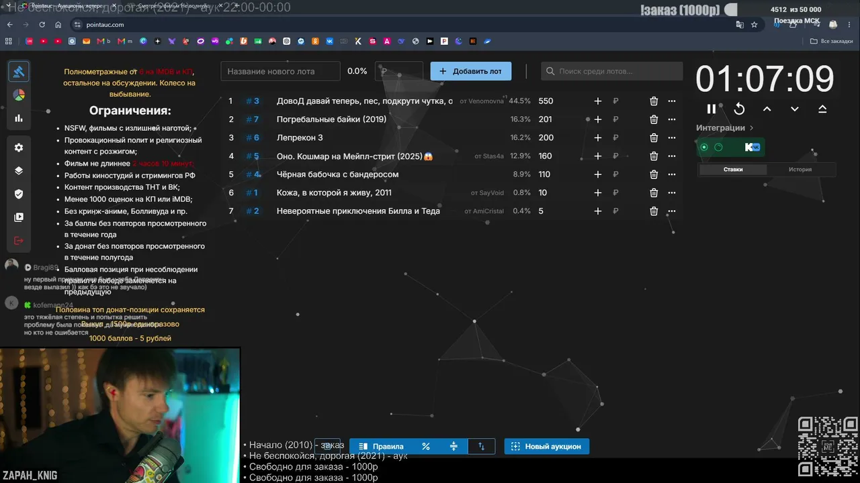
Task: Decrease timer with the down arrow
Action: coord(795,109)
